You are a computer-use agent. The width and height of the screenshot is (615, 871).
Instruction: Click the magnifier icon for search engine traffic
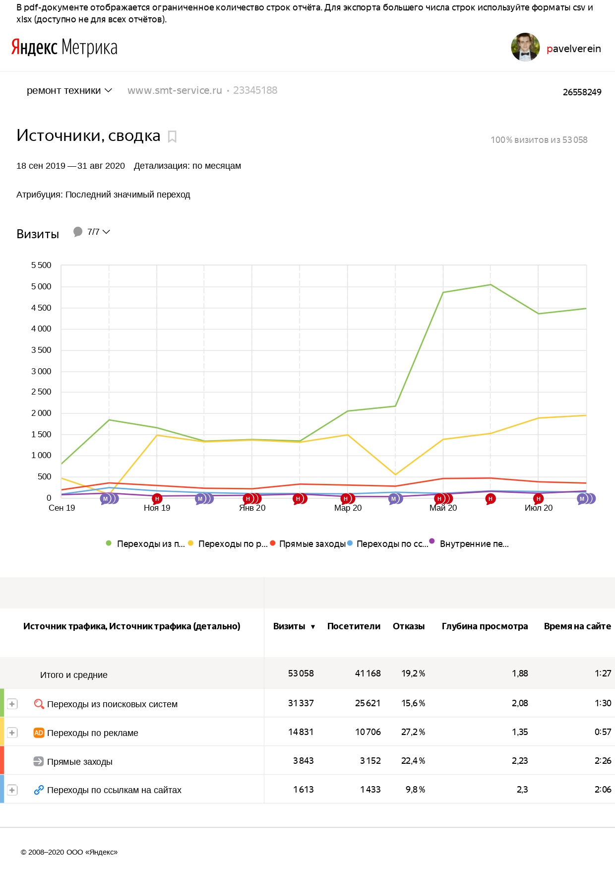(39, 704)
